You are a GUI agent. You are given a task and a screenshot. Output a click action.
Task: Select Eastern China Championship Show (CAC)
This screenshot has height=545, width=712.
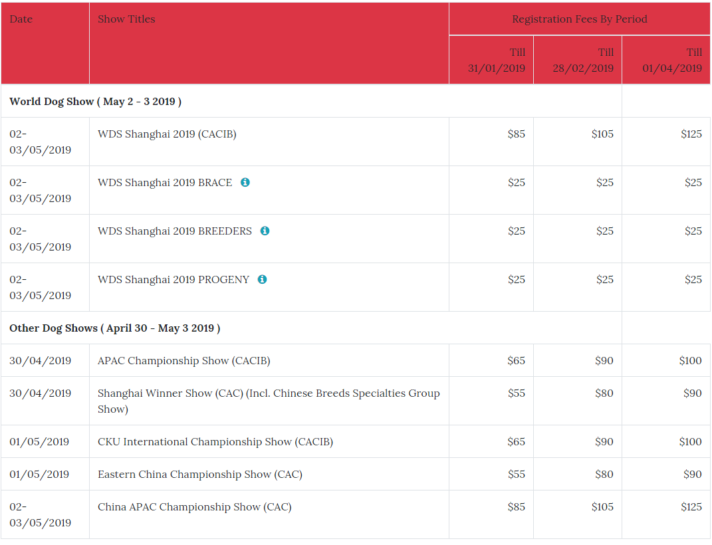click(x=199, y=475)
